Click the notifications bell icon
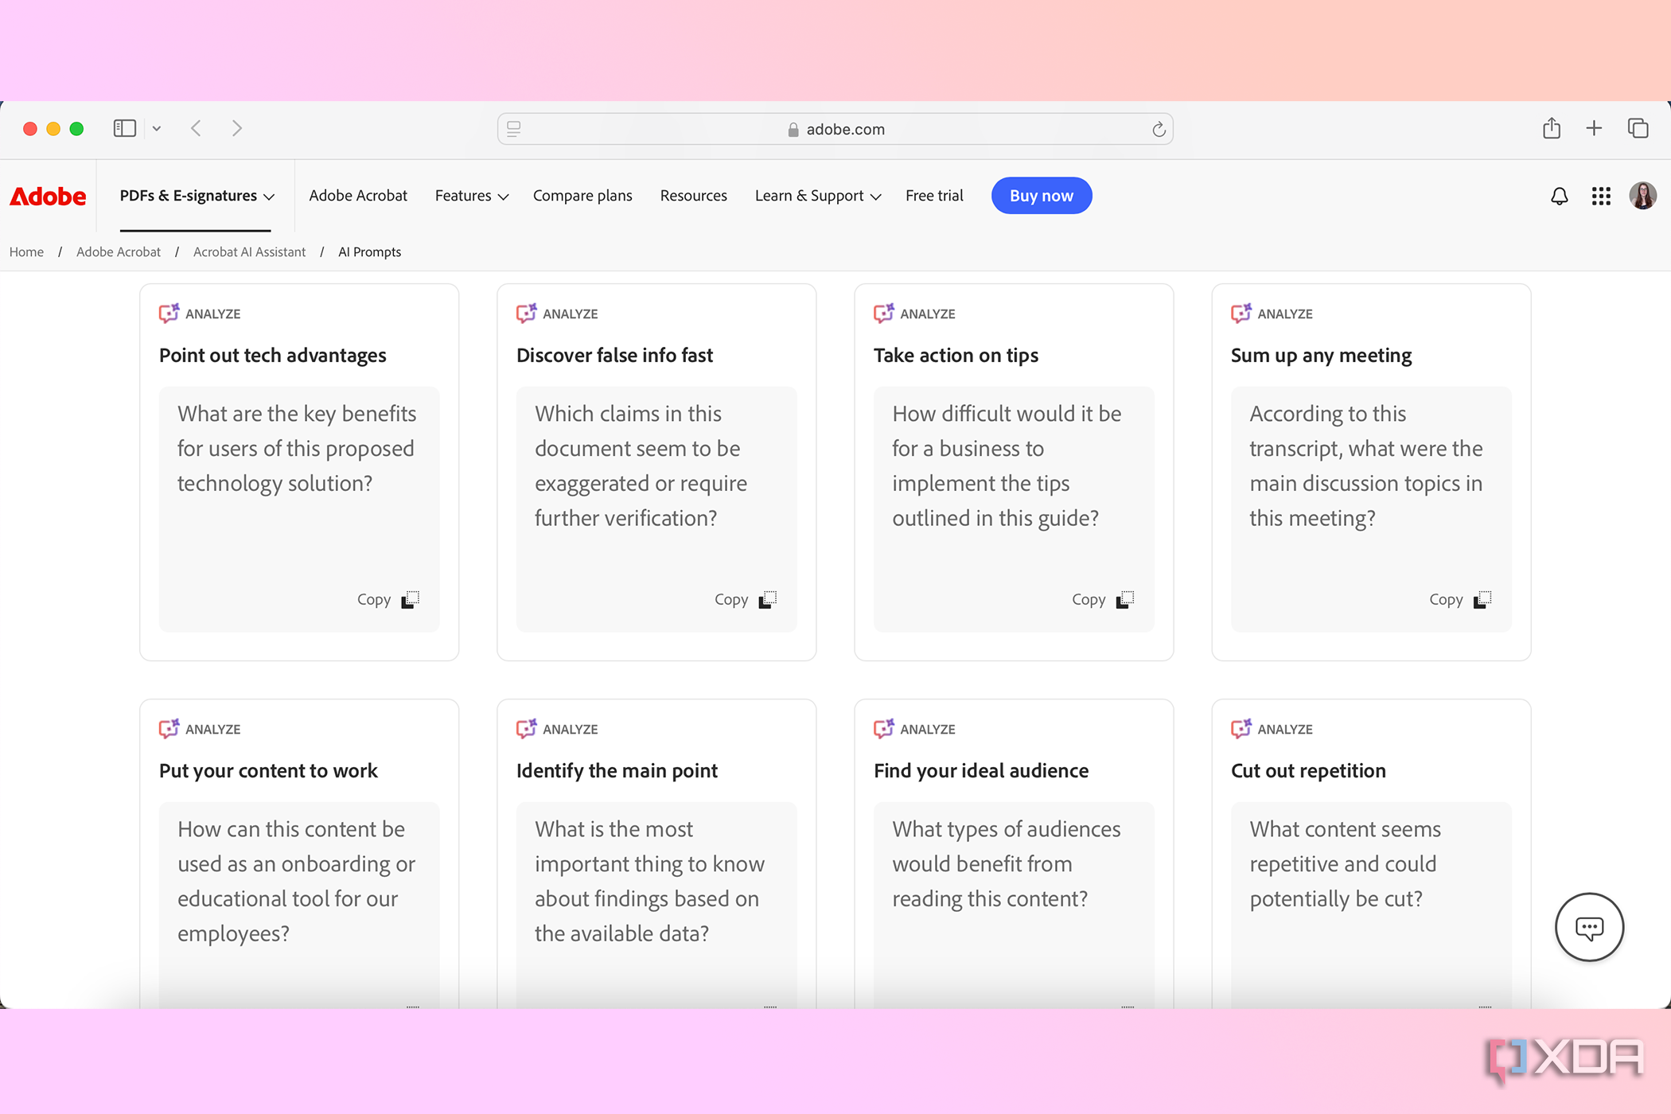This screenshot has width=1671, height=1114. (x=1559, y=196)
